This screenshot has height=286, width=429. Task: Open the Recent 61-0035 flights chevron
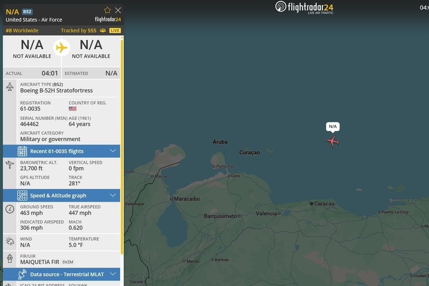(x=112, y=151)
